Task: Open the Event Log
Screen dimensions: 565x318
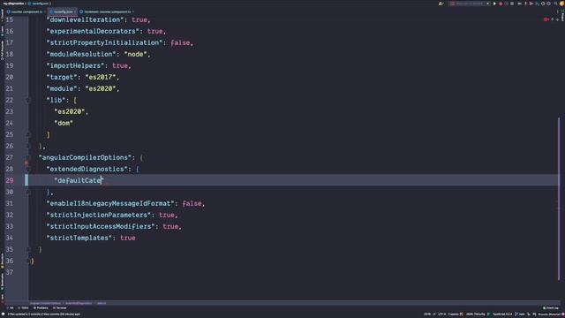Action: click(551, 308)
